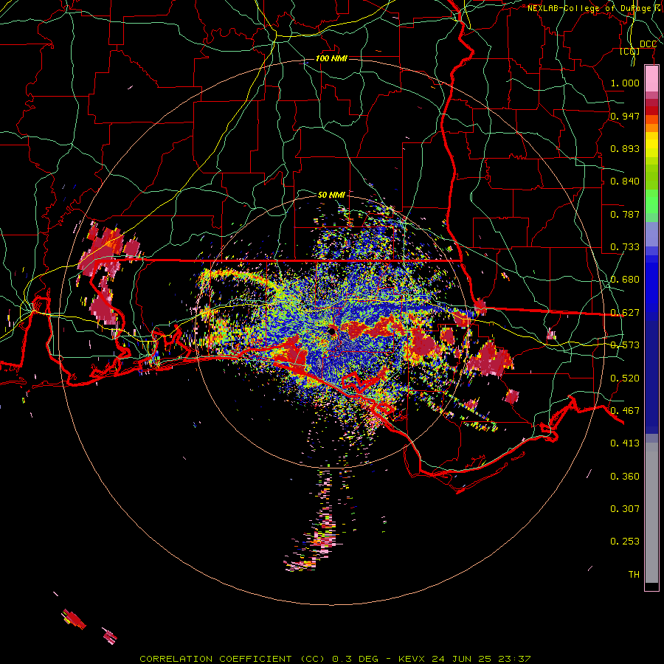This screenshot has width=664, height=664.
Task: Click the 0.733 scale value
Action: tap(625, 247)
